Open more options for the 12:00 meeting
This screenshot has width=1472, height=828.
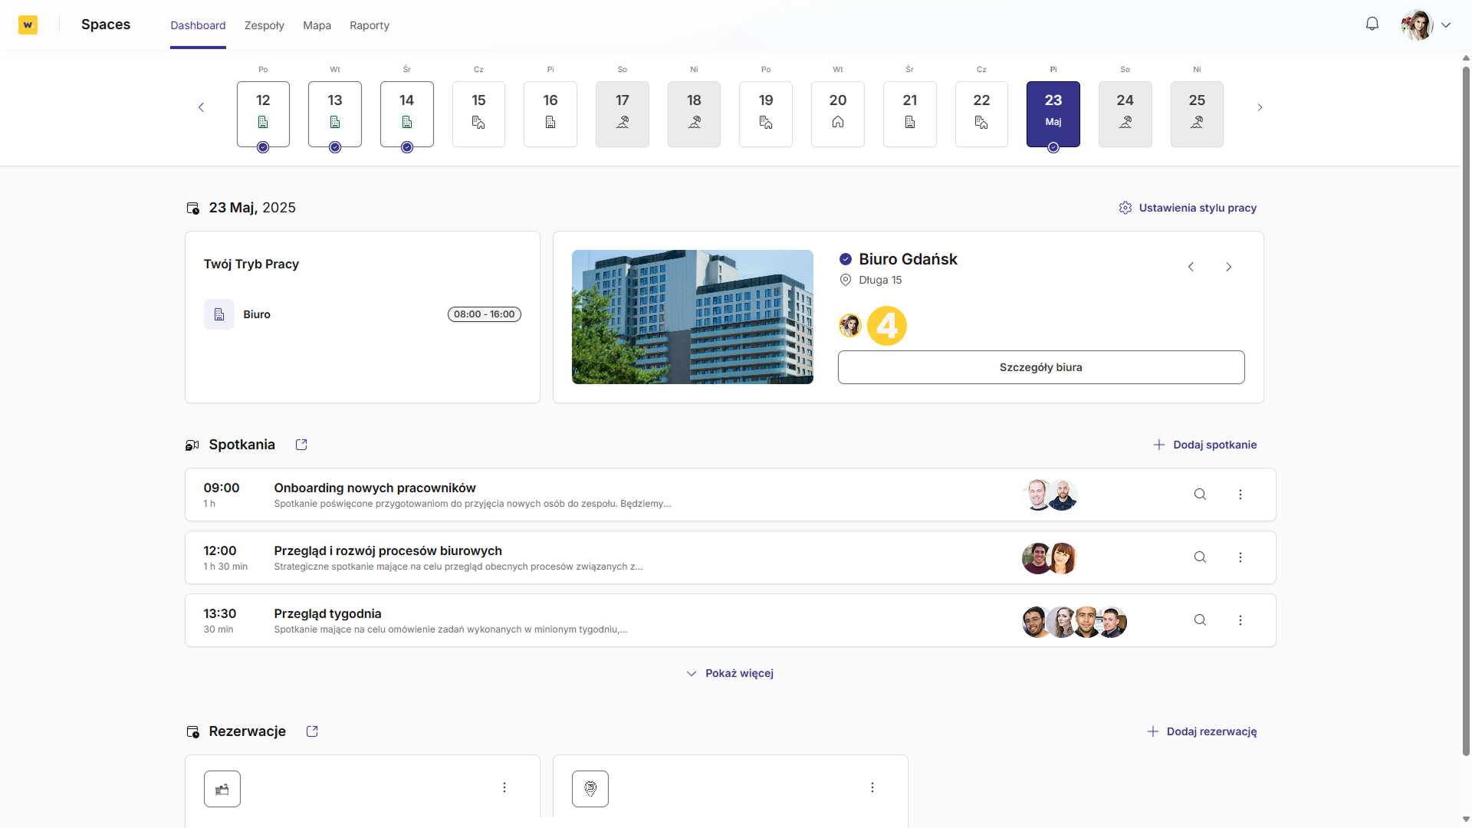point(1240,557)
